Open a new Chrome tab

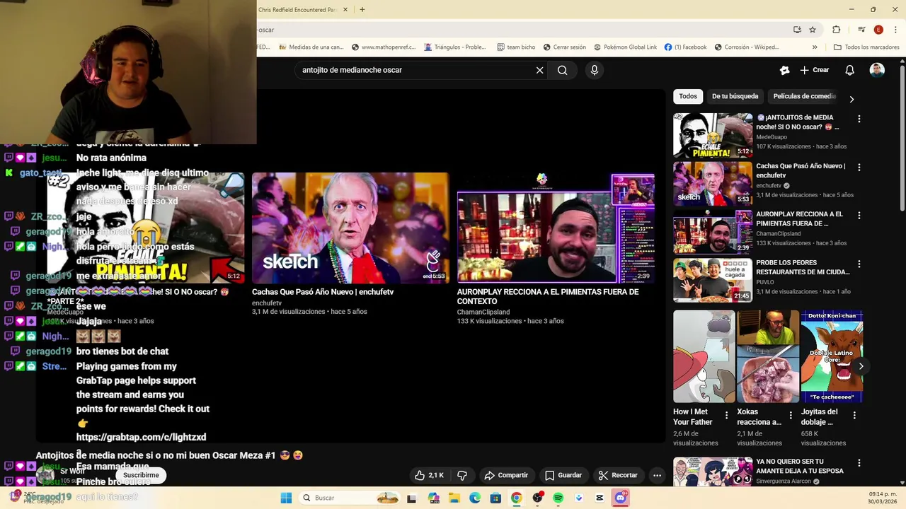pyautogui.click(x=362, y=10)
